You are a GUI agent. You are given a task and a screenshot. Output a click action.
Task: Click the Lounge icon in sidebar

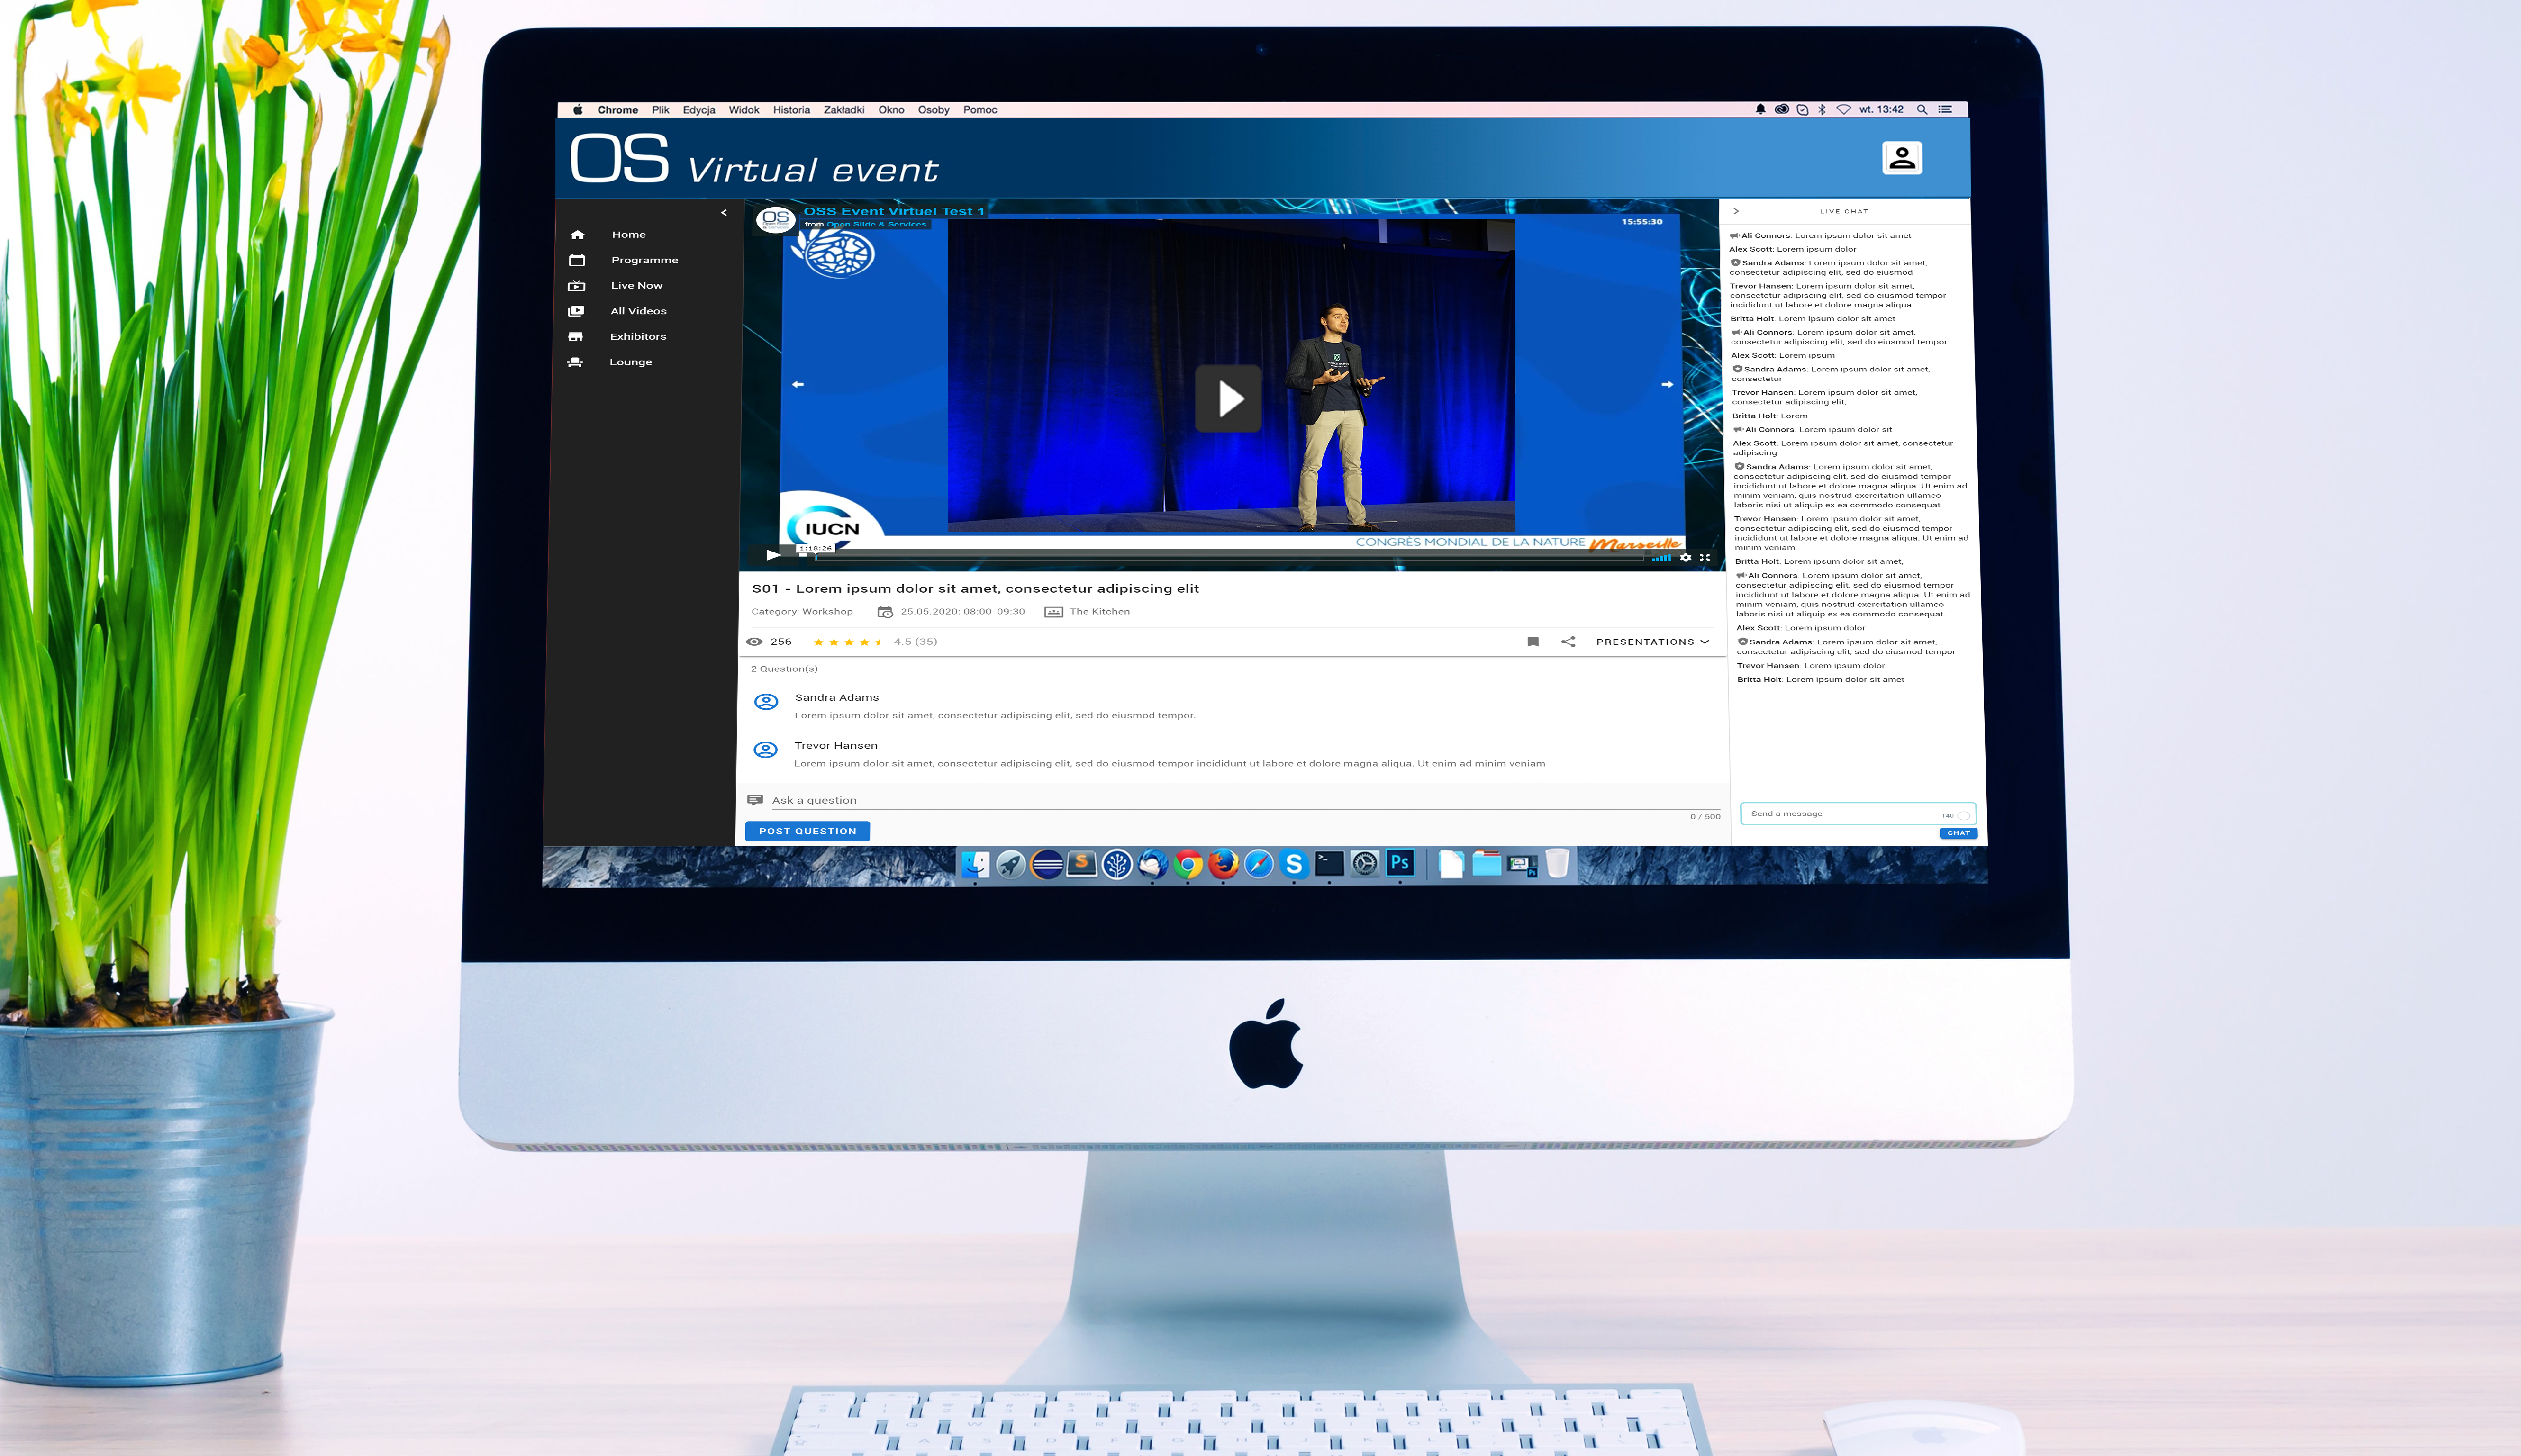575,362
